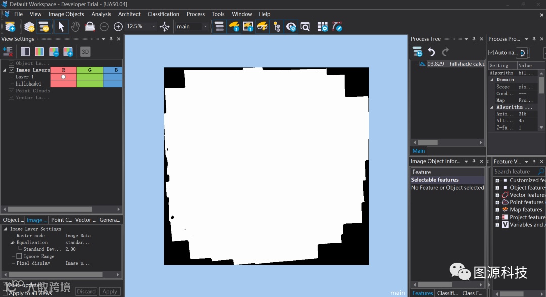Collapse the Equalization setting node
The height and width of the screenshot is (297, 546).
12,243
